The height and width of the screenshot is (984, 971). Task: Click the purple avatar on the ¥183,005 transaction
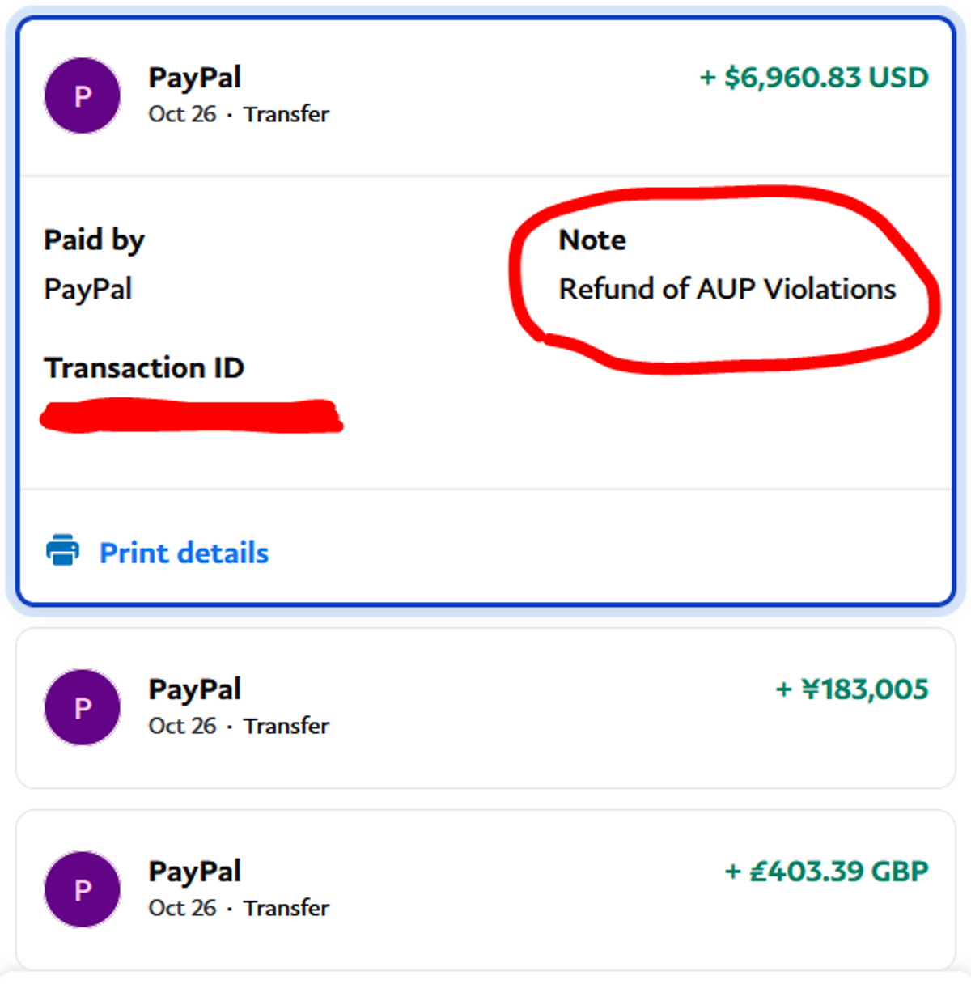pos(83,708)
